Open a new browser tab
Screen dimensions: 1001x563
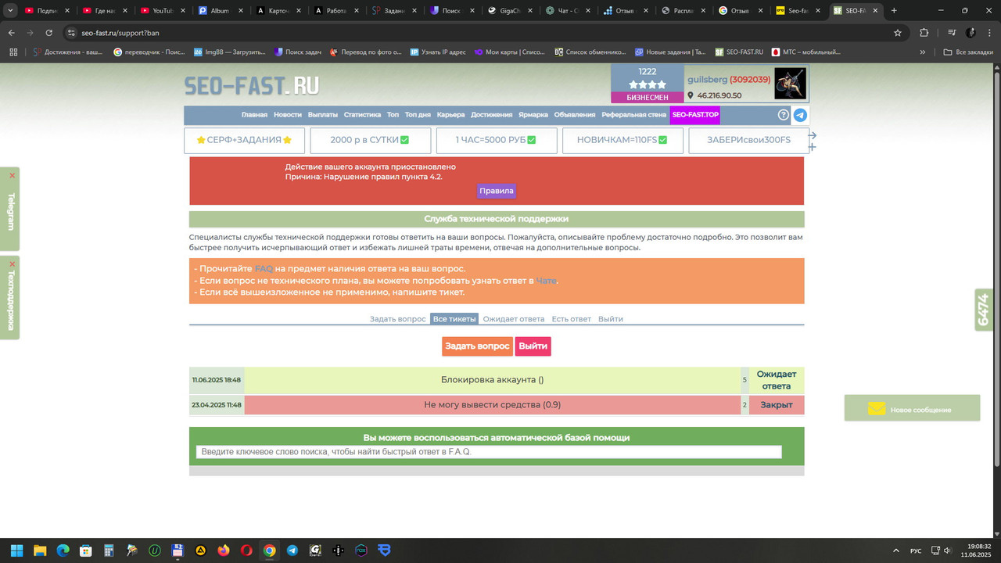click(895, 10)
